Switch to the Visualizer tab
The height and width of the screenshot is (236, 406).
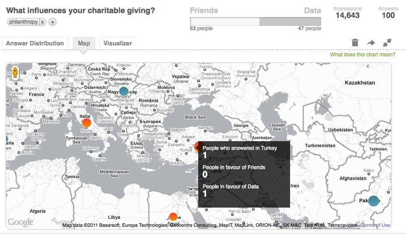click(118, 43)
